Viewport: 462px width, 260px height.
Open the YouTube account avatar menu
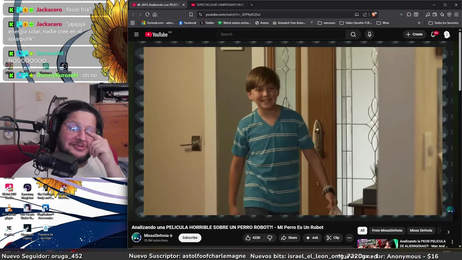447,34
